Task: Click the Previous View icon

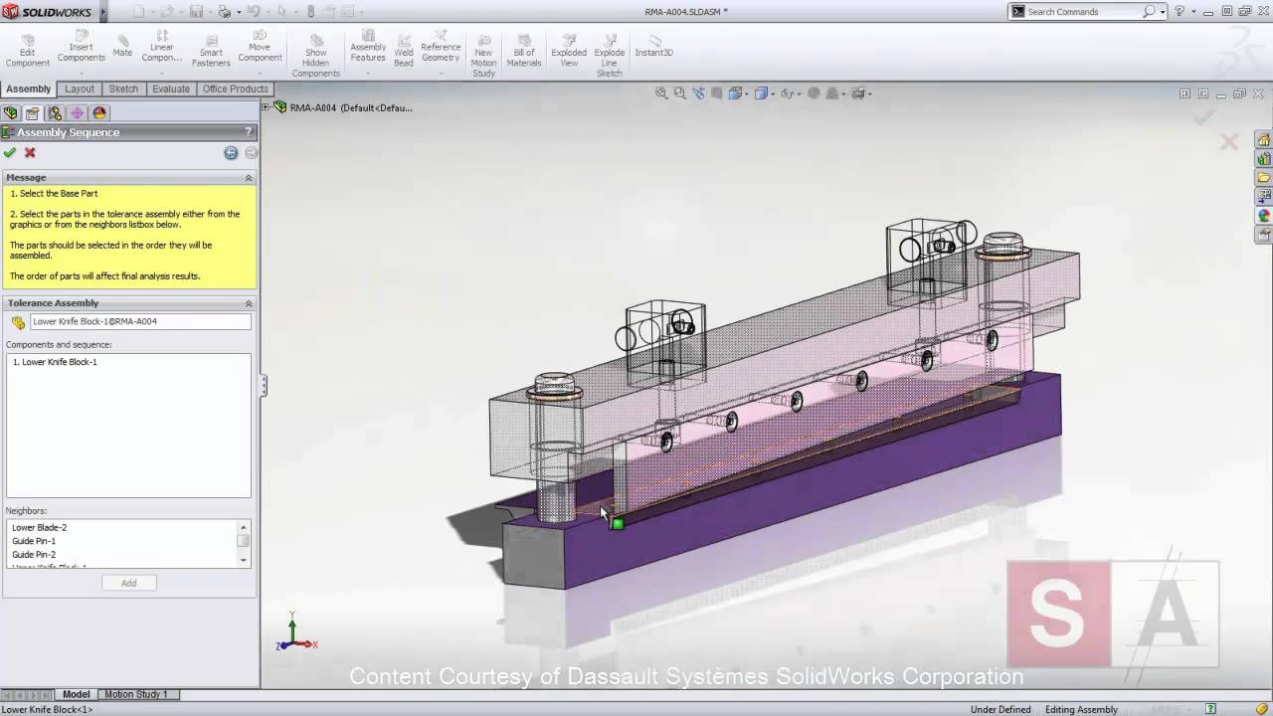Action: pyautogui.click(x=698, y=93)
